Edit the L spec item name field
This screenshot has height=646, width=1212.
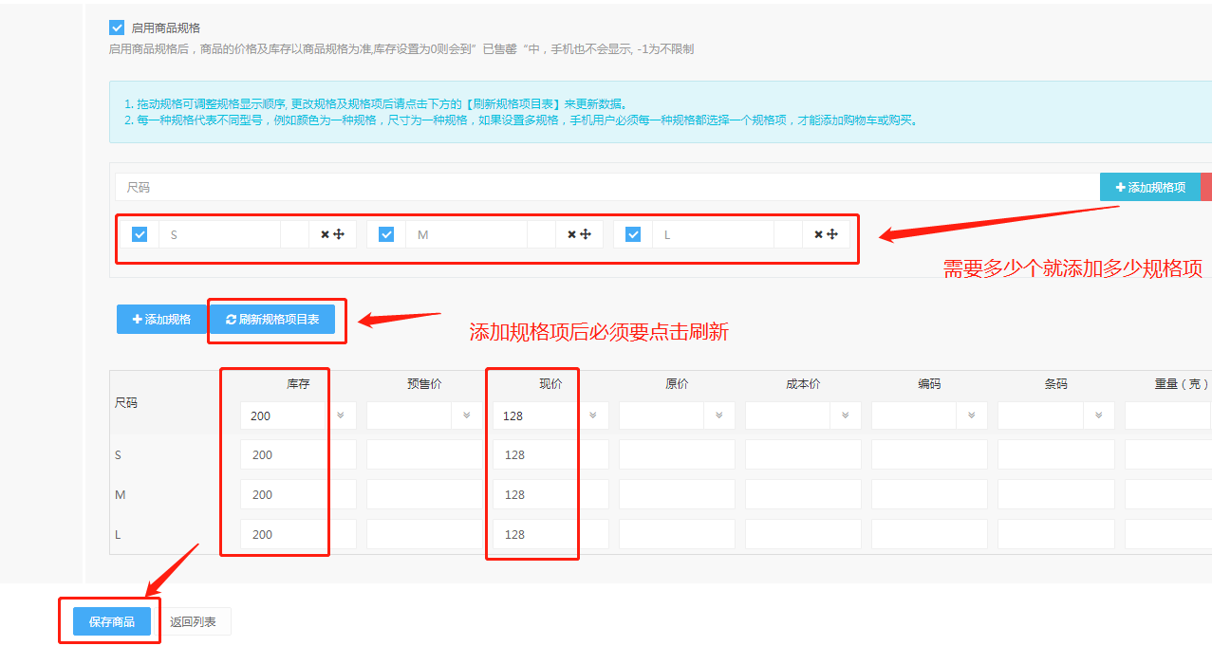coord(713,234)
